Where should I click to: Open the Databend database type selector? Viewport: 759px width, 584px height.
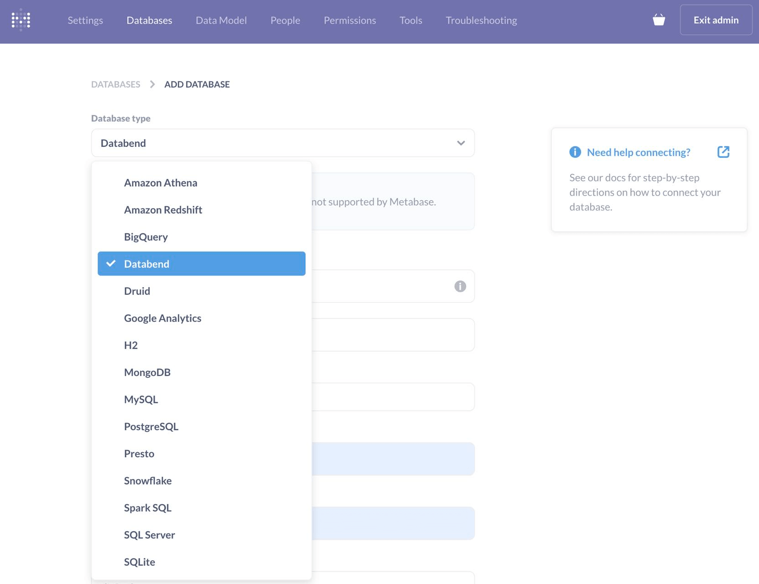(283, 143)
